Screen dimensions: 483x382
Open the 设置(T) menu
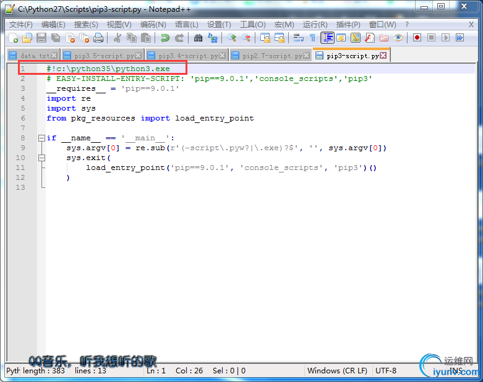point(219,25)
